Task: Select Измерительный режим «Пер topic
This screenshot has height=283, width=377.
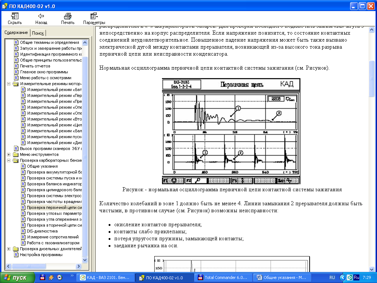Action: click(x=54, y=95)
